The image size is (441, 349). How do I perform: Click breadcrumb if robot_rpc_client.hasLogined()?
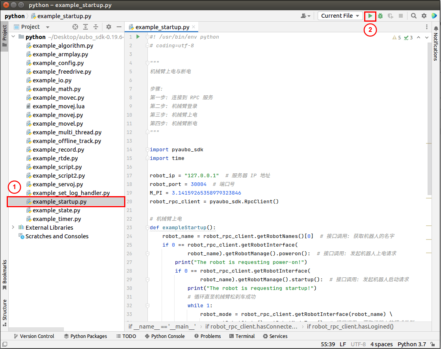350,327
